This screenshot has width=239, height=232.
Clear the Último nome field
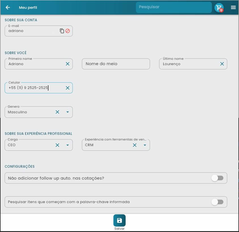click(x=222, y=64)
